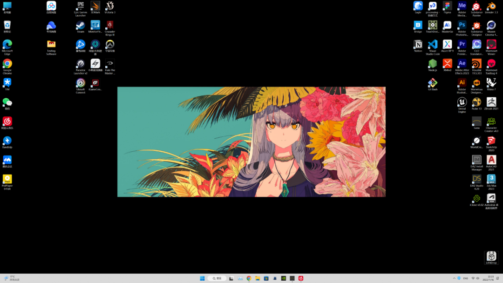Select the 3ds Max 2023 icon
The image size is (503, 283).
(491, 182)
